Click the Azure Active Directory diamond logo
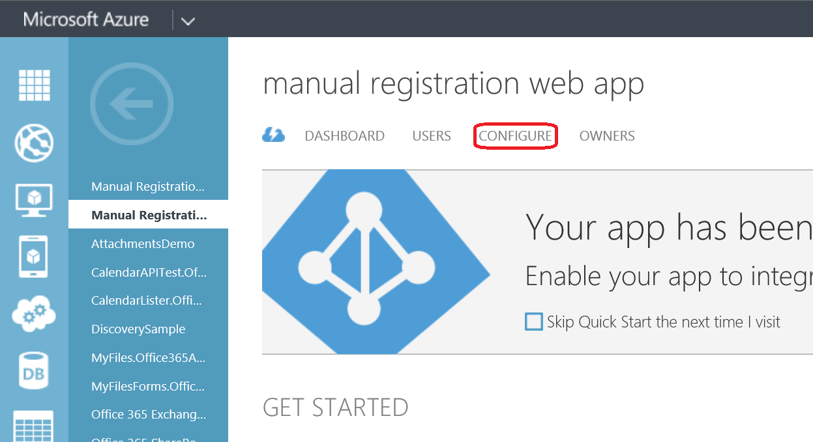 point(376,262)
